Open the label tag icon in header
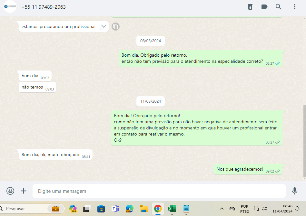This screenshot has width=306, height=216. click(x=264, y=7)
